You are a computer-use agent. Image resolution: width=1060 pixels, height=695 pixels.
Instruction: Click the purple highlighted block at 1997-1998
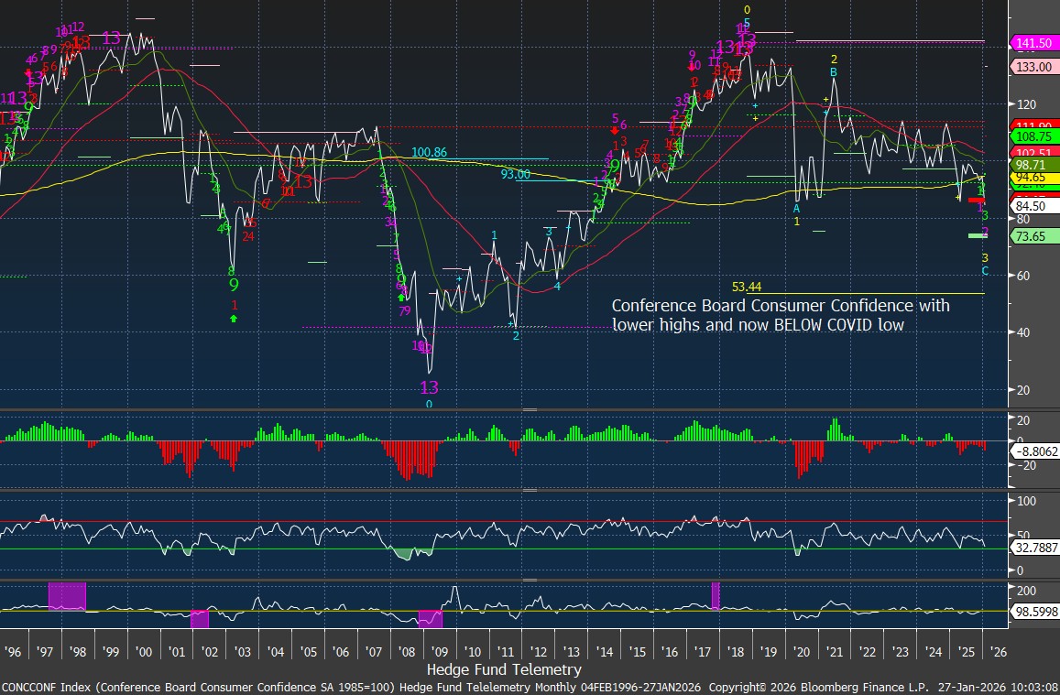[x=67, y=595]
